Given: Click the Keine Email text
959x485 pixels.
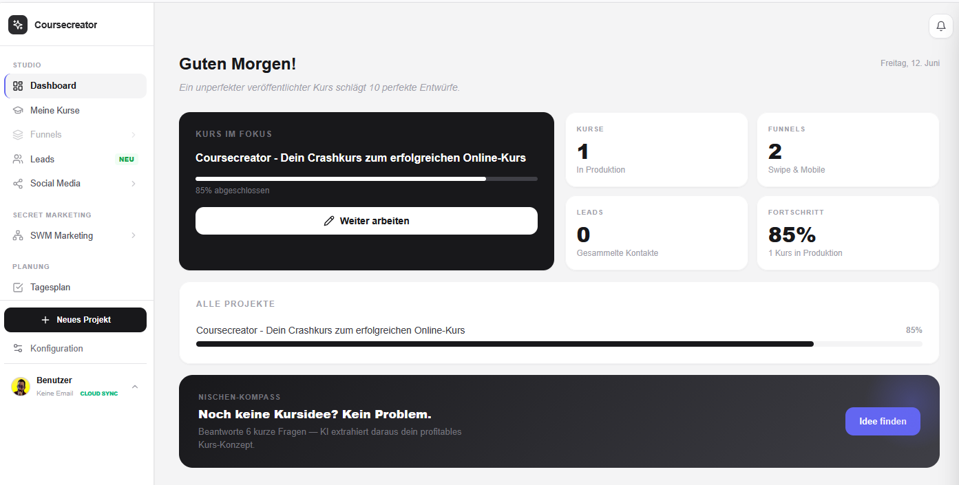Looking at the screenshot, I should tap(55, 394).
